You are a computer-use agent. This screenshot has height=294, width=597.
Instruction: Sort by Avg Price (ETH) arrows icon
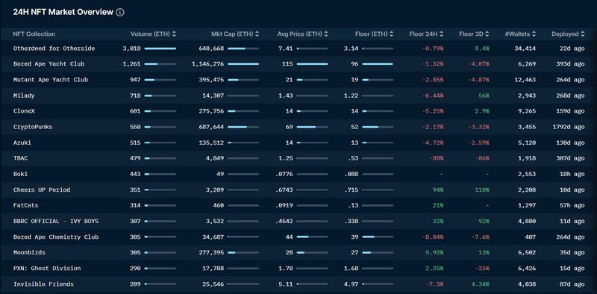326,34
